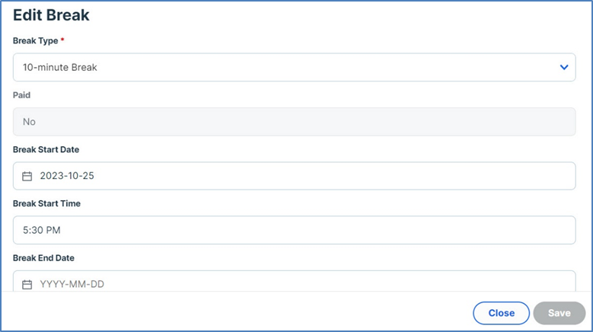
Task: Click the Paid field label
Action: tap(21, 95)
